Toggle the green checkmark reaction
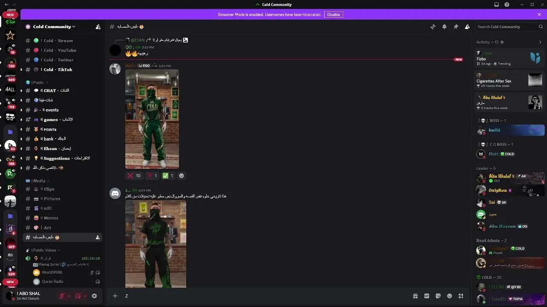 coord(168,176)
